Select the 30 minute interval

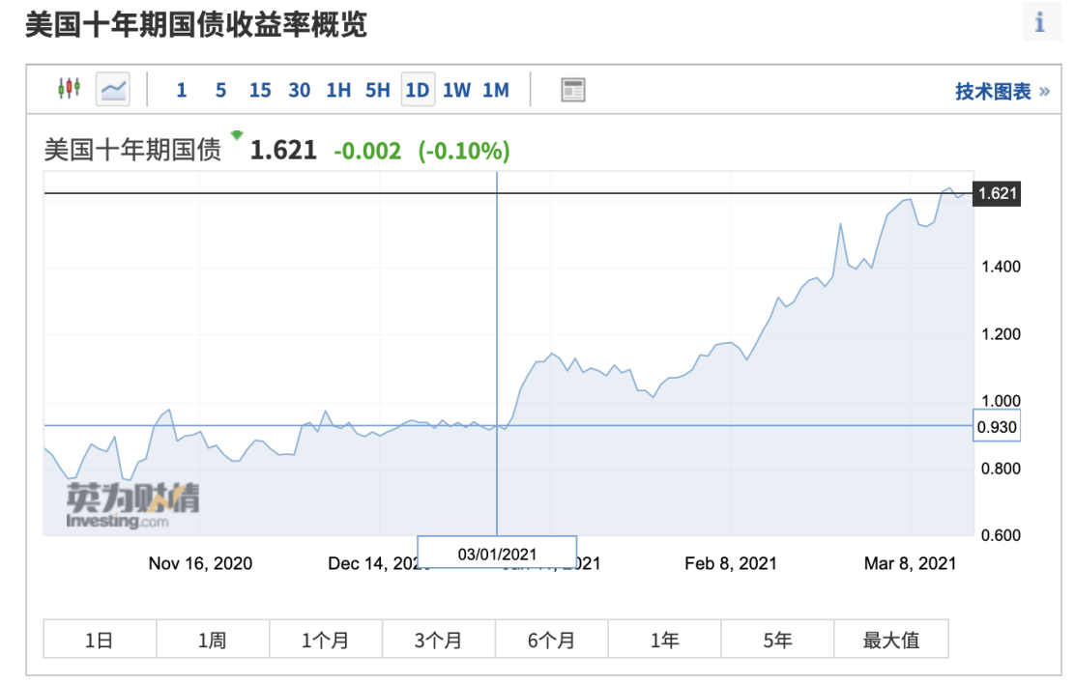pyautogui.click(x=299, y=90)
